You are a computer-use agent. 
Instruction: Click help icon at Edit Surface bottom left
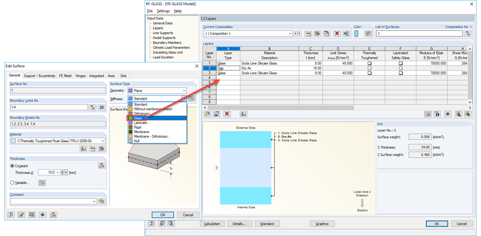11,215
